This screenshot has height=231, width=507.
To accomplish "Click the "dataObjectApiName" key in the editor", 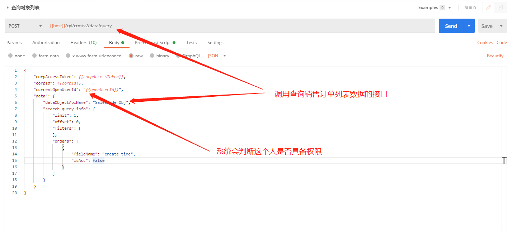I will (x=66, y=102).
